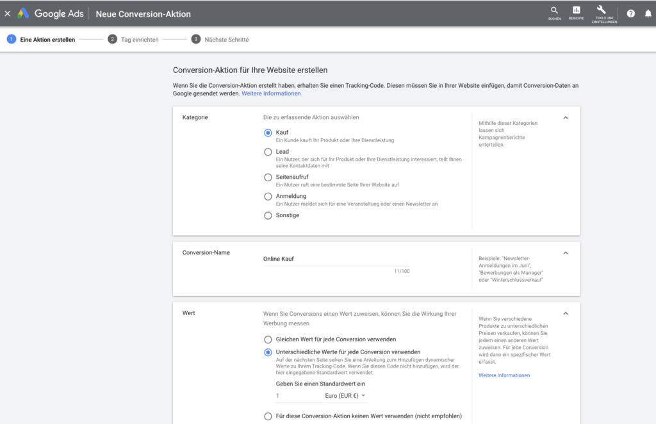
Task: Open the Euro (EUR €) currency dropdown
Action: (x=346, y=396)
